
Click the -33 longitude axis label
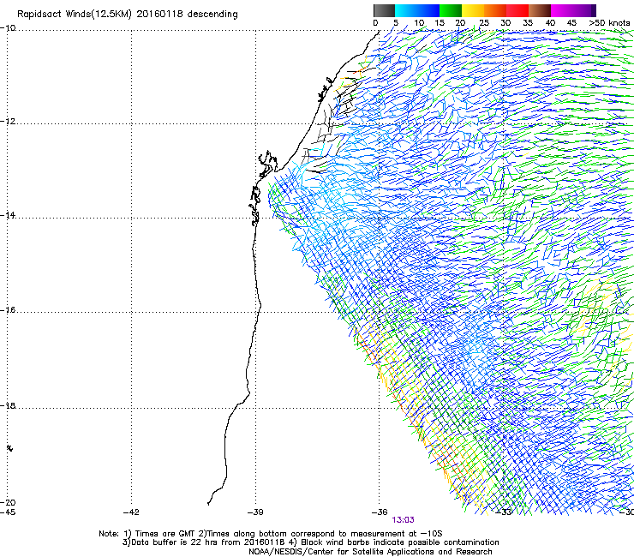coord(504,512)
